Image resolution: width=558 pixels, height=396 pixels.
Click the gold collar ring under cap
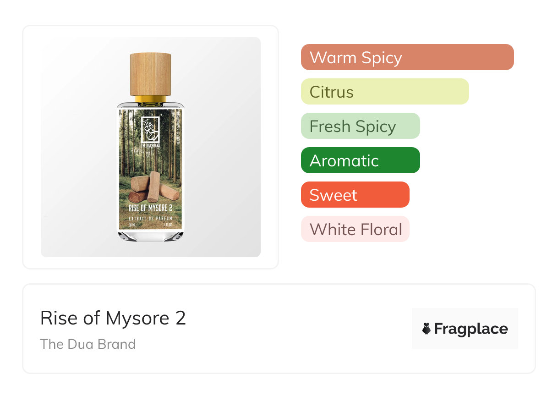tap(150, 99)
